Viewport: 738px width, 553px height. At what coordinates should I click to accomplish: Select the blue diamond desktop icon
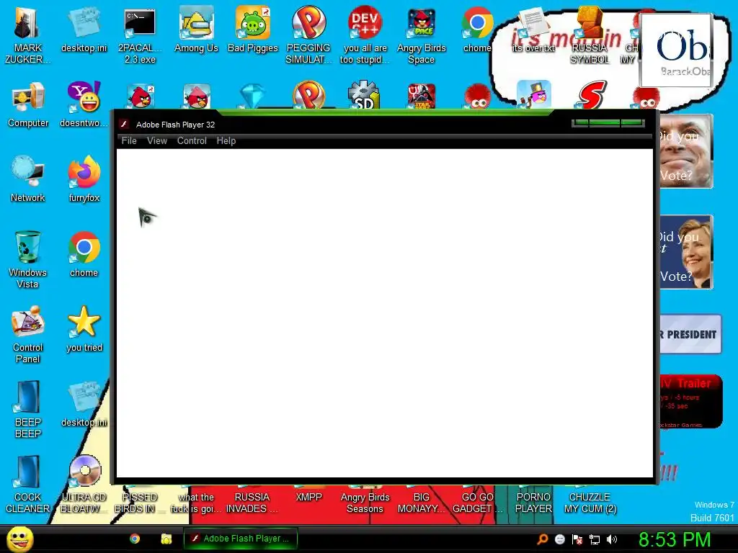(x=253, y=96)
